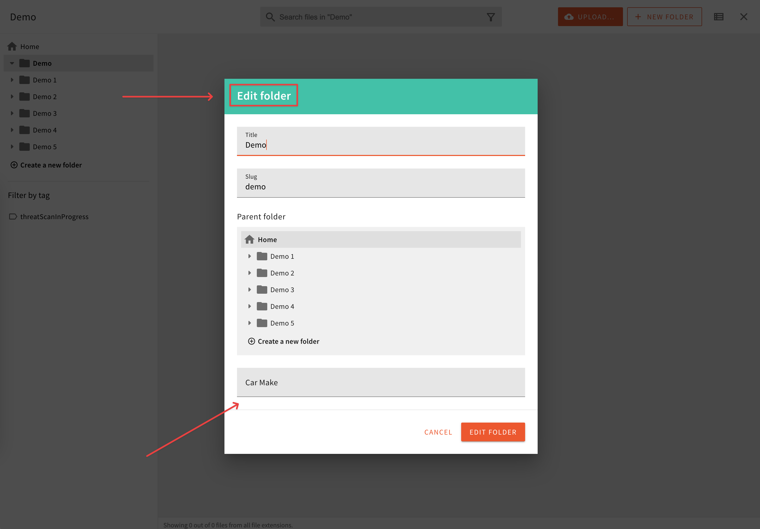
Task: Open the Car Make dropdown
Action: pyautogui.click(x=381, y=382)
